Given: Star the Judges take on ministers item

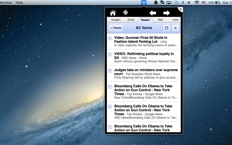Looking at the screenshot, I should [110, 70].
